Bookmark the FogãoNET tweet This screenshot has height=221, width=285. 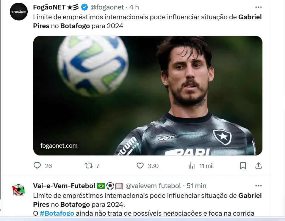point(243,166)
